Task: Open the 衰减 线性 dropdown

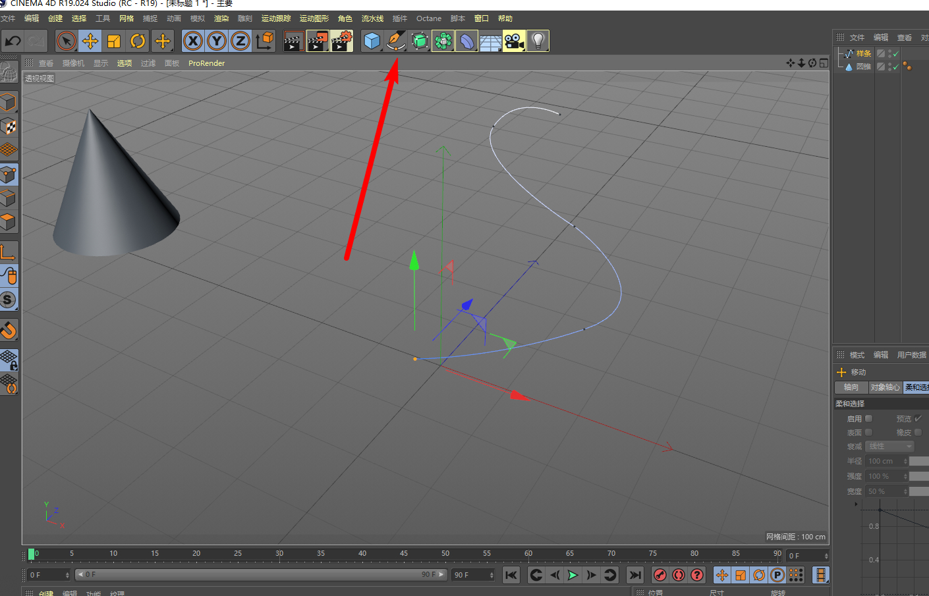Action: pyautogui.click(x=890, y=447)
